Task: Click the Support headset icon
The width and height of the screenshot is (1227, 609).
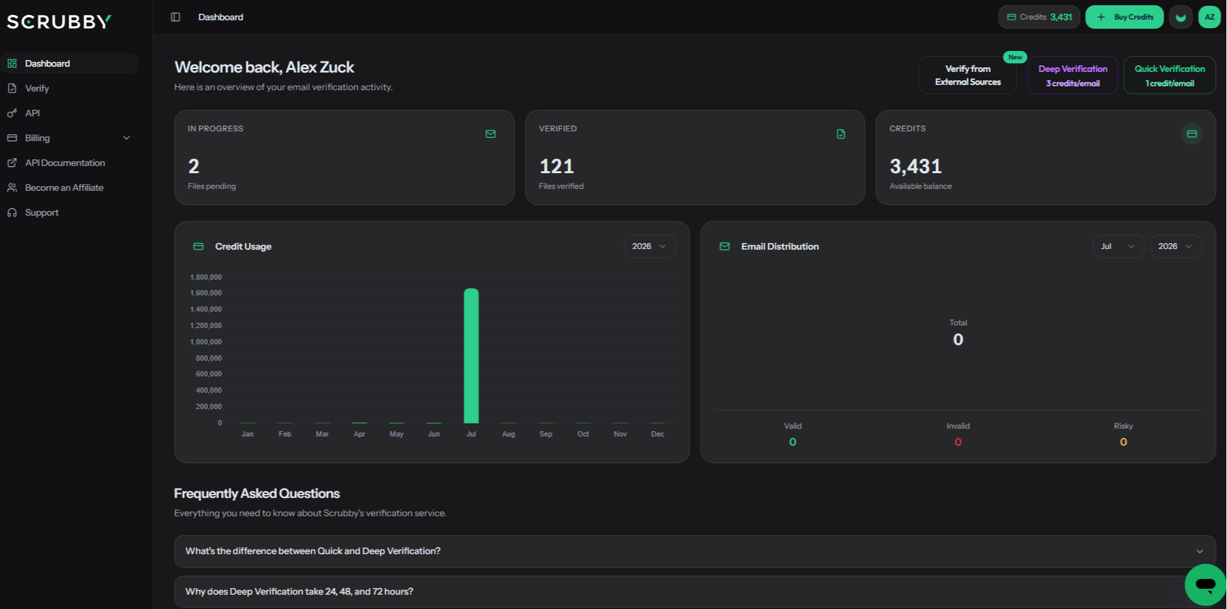Action: click(x=12, y=212)
